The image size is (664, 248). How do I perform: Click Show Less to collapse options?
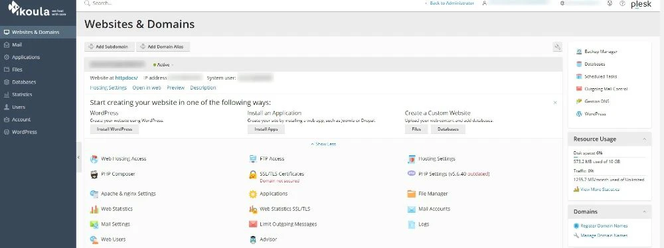click(323, 144)
